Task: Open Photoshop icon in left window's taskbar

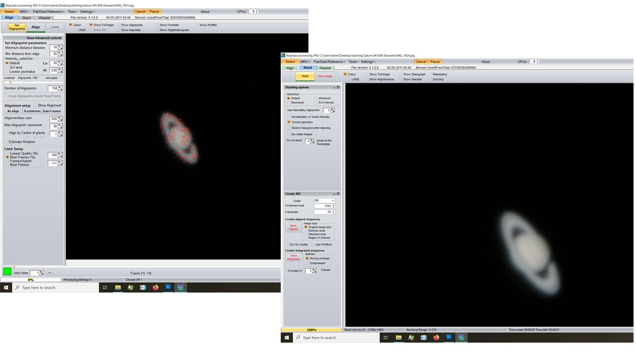Action: (168, 288)
